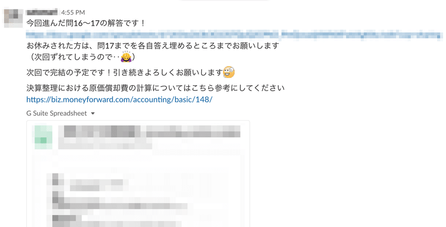This screenshot has width=446, height=227.
Task: Open the first blurred blue link
Action: click(152, 35)
